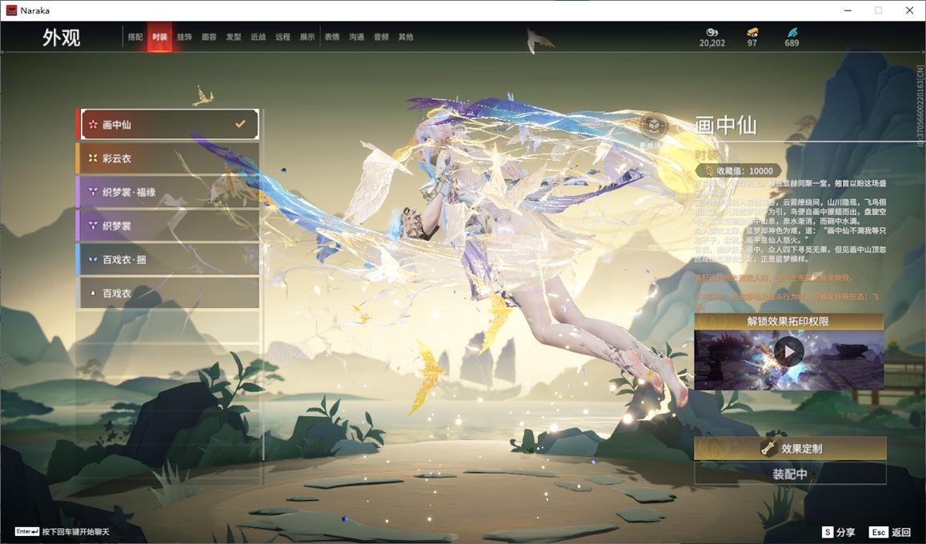Click the 按下回车键开始聊天 chat prompt

62,532
